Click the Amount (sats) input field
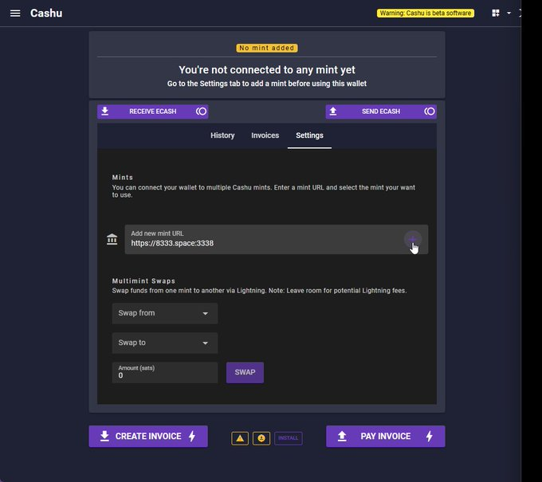The height and width of the screenshot is (482, 542). pyautogui.click(x=164, y=374)
